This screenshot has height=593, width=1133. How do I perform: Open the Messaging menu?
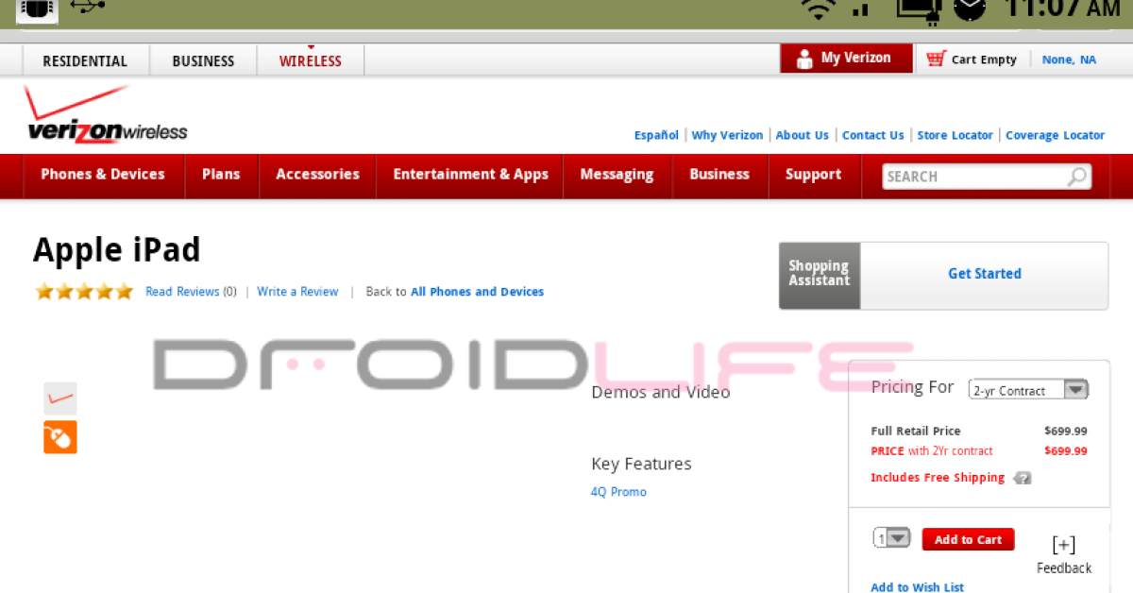click(617, 175)
